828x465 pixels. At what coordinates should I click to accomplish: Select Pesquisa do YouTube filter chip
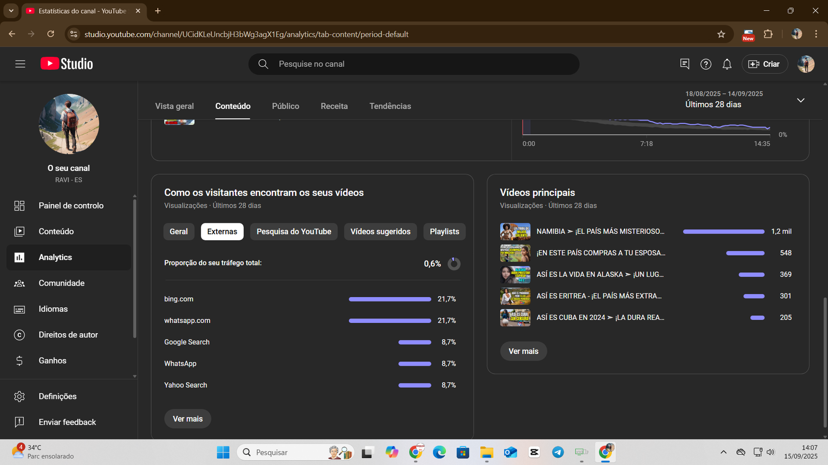click(x=293, y=231)
